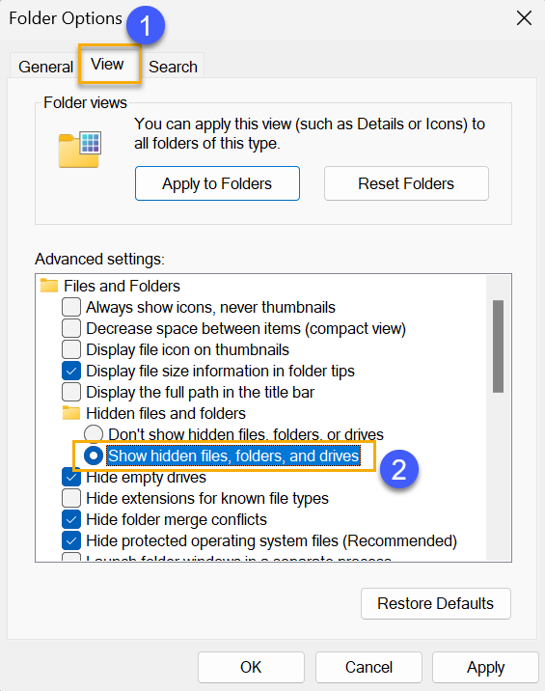Click the Hidden files and folders icon
Image resolution: width=545 pixels, height=691 pixels.
tap(71, 413)
